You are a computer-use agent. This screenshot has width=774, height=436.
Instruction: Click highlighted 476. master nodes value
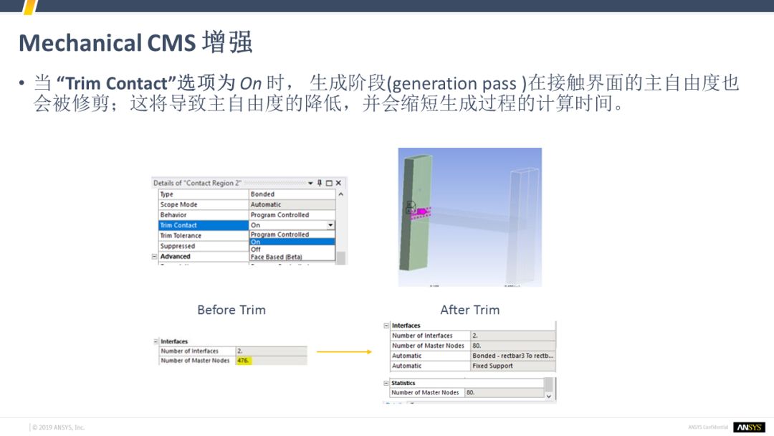244,361
